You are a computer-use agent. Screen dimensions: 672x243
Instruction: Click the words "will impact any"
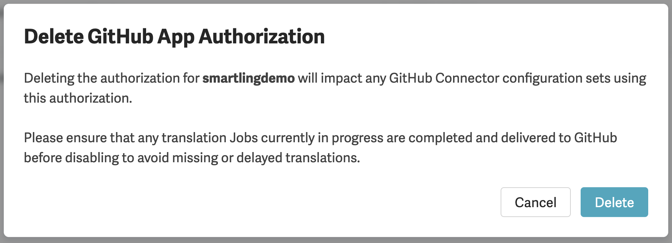tap(342, 78)
